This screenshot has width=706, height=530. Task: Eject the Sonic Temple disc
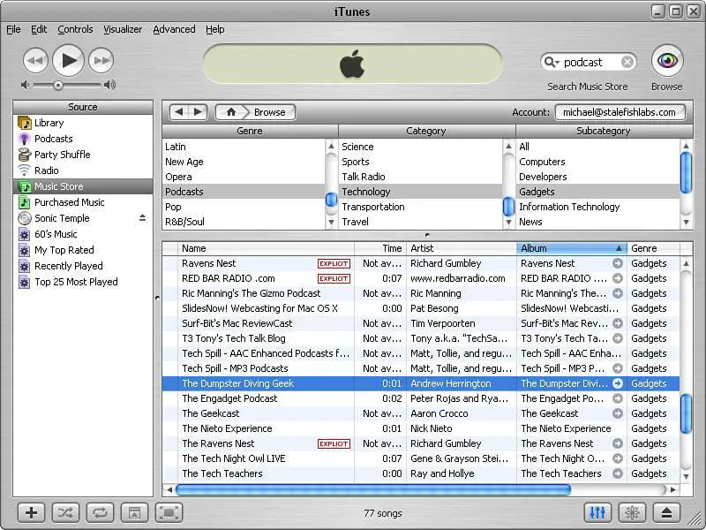(142, 218)
